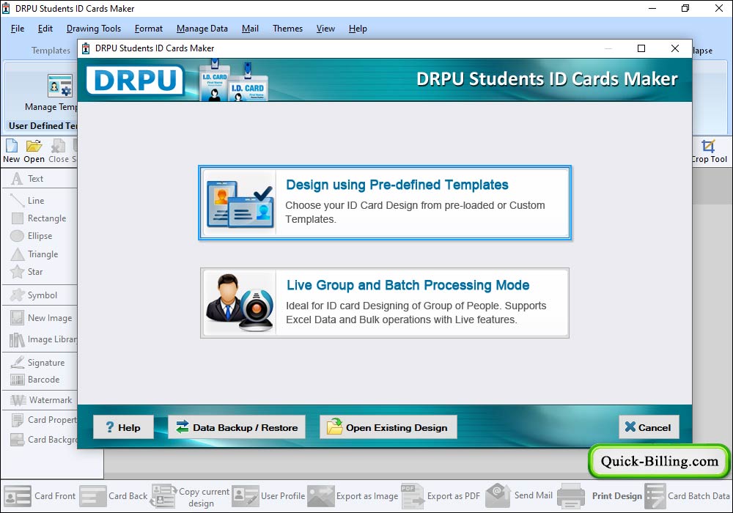
Task: Add a Signature element
Action: (x=38, y=363)
